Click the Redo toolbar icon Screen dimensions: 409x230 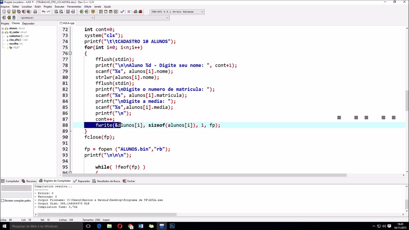pyautogui.click(x=49, y=12)
